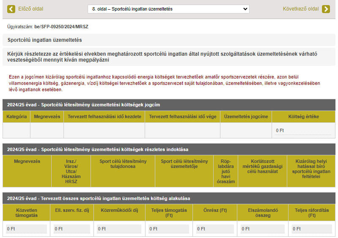This screenshot has width=338, height=238.
Task: Click the 'Teljes ráfordítás (Ft)' field
Action: (x=312, y=229)
